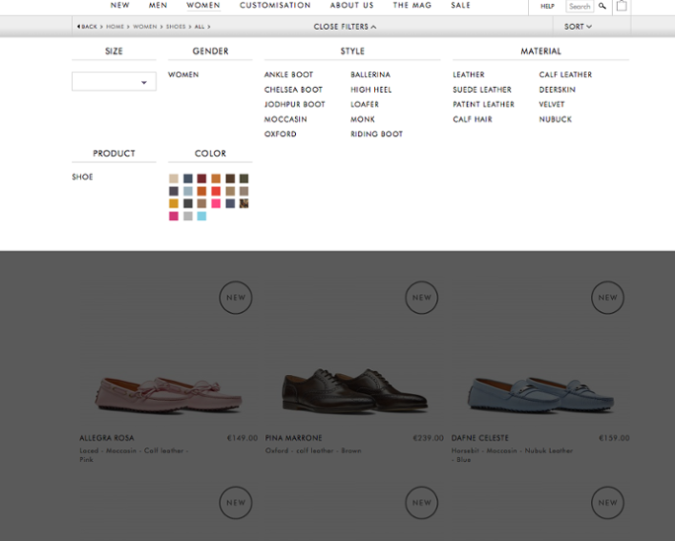This screenshot has width=675, height=541.
Task: Click the NEW badge above Allegra Rosa
Action: pos(236,297)
